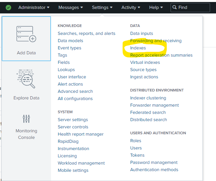Click the search magnifier icon in Find

(175, 7)
